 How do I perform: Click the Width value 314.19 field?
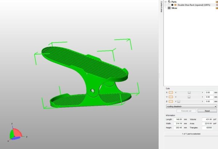coord(178,124)
